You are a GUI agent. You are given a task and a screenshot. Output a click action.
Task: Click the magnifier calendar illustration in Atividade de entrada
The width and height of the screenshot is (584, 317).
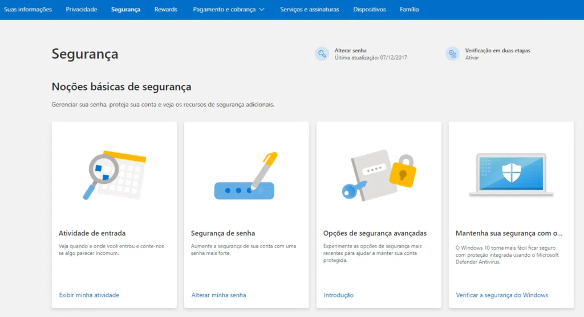114,175
